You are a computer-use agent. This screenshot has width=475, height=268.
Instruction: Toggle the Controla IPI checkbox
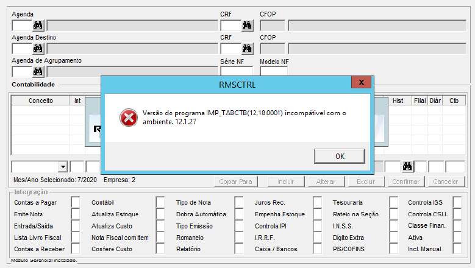318,226
